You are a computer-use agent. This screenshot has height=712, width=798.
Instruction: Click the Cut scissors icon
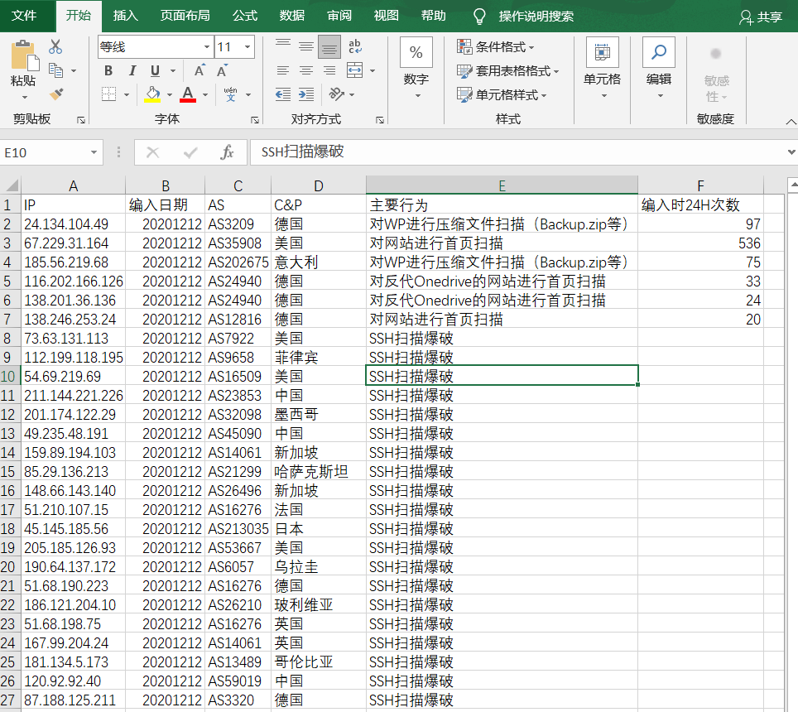(55, 47)
